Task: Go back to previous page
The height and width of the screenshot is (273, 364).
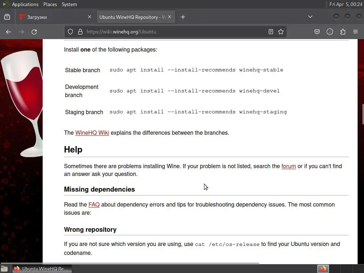Action: [x=9, y=32]
